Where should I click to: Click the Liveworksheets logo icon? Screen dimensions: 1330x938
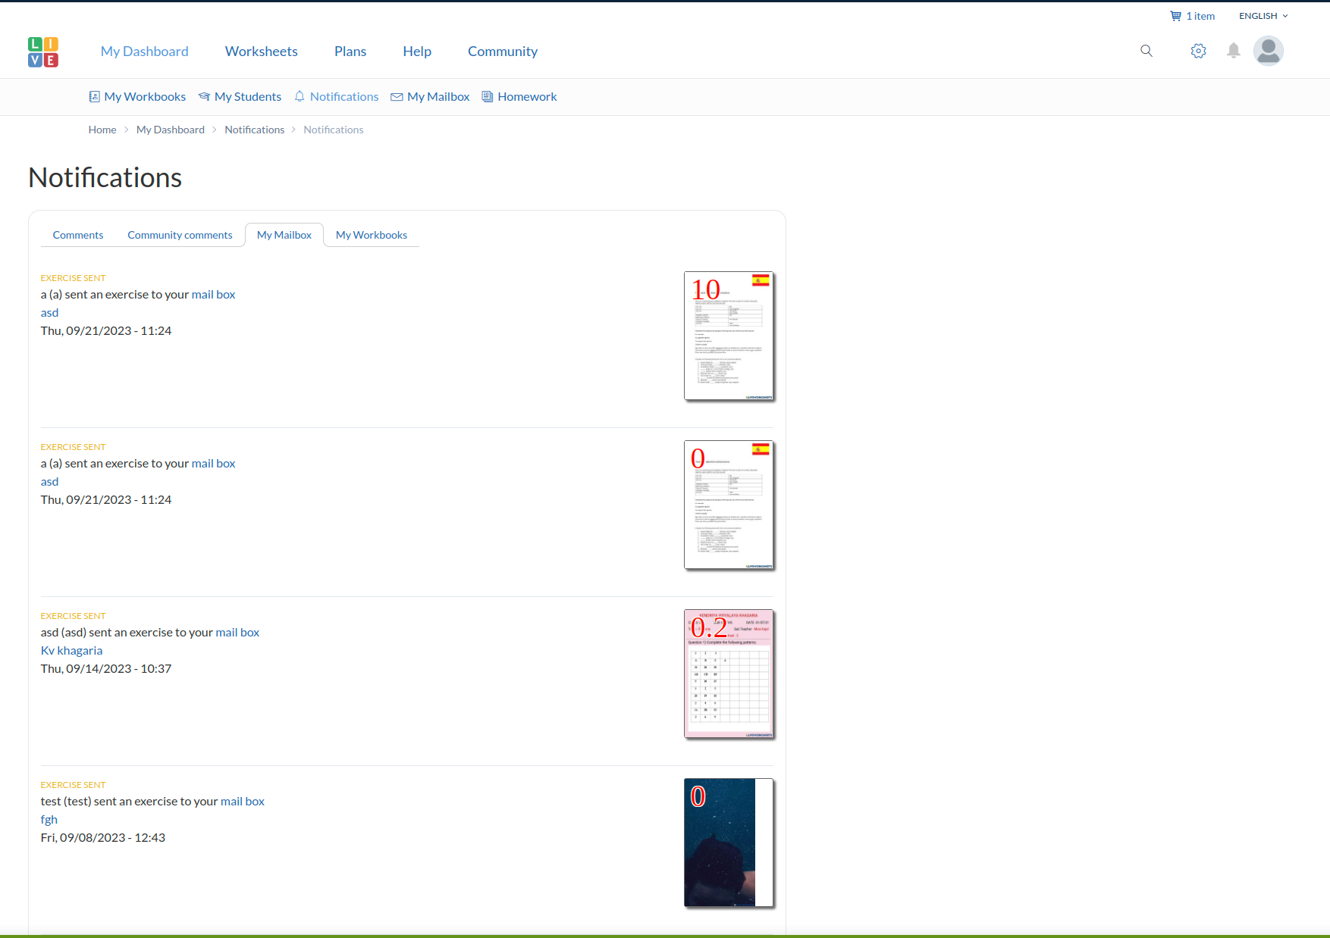pyautogui.click(x=43, y=52)
